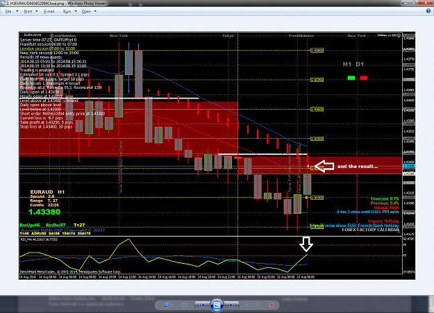Expand the dropdown arrow beside Print

[x=37, y=11]
